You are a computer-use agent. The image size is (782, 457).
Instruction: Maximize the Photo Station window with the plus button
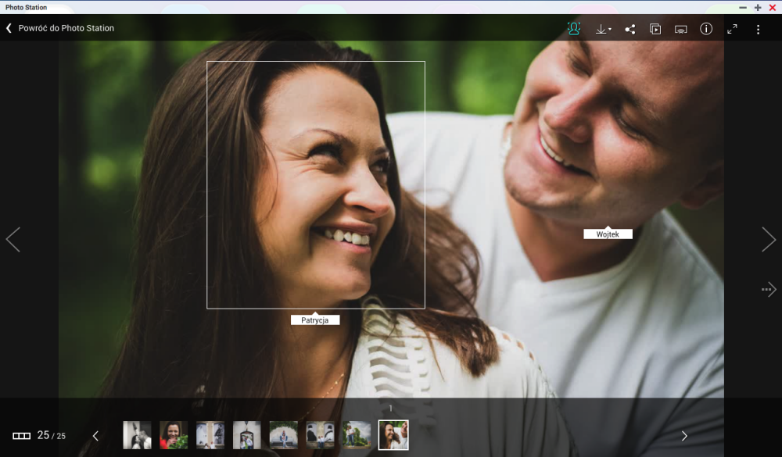point(758,8)
